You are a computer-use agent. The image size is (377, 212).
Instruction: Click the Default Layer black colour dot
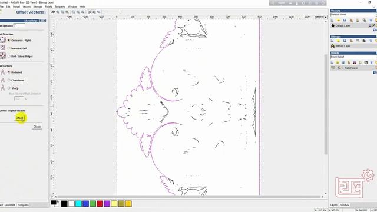click(333, 25)
